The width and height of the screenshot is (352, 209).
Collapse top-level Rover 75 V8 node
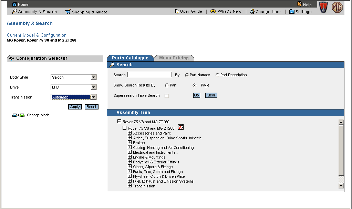119,121
